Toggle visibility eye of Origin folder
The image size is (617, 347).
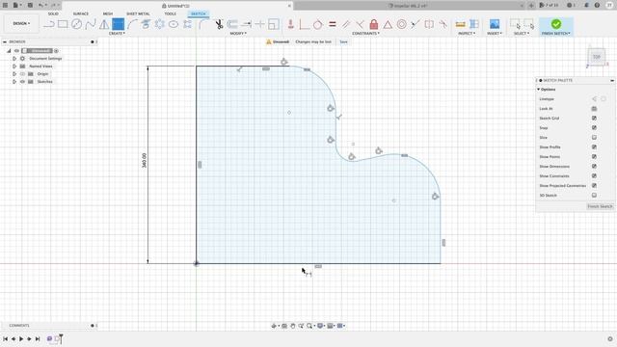click(22, 74)
